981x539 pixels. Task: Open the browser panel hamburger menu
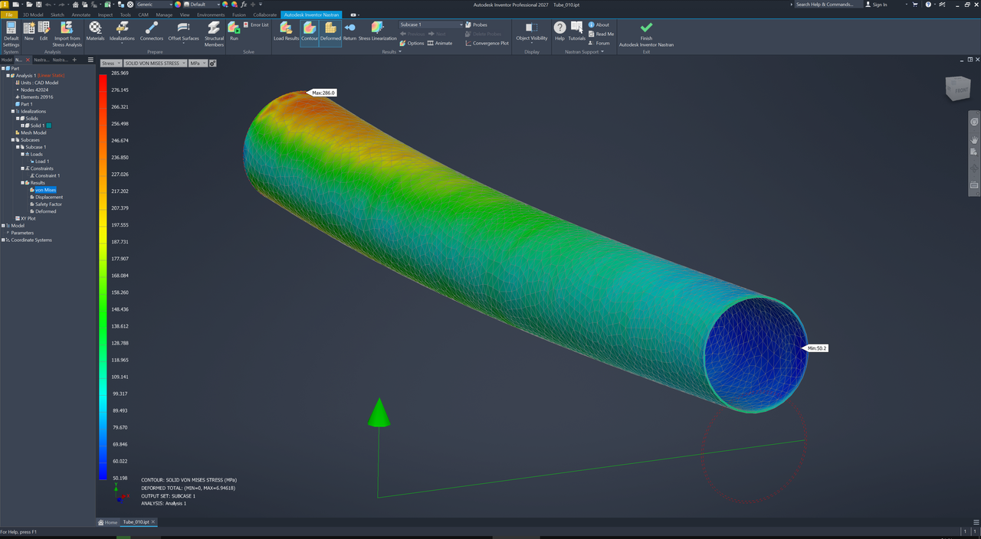[90, 60]
